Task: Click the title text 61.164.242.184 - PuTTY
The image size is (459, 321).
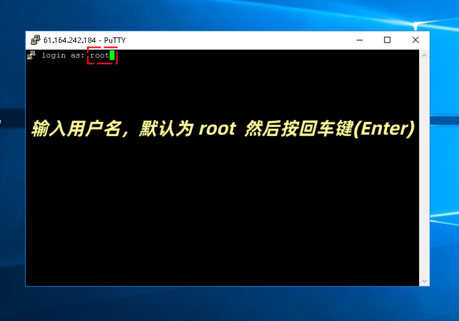Action: [x=84, y=40]
